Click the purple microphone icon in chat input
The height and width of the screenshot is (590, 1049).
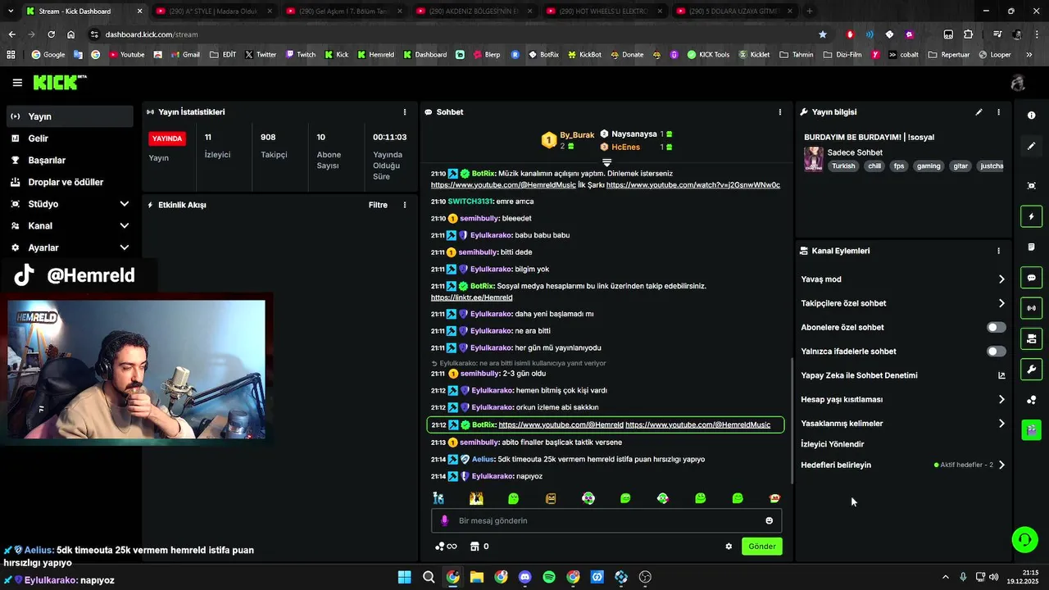445,520
